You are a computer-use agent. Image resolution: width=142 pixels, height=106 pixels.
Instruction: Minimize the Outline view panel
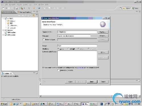coord(34,73)
